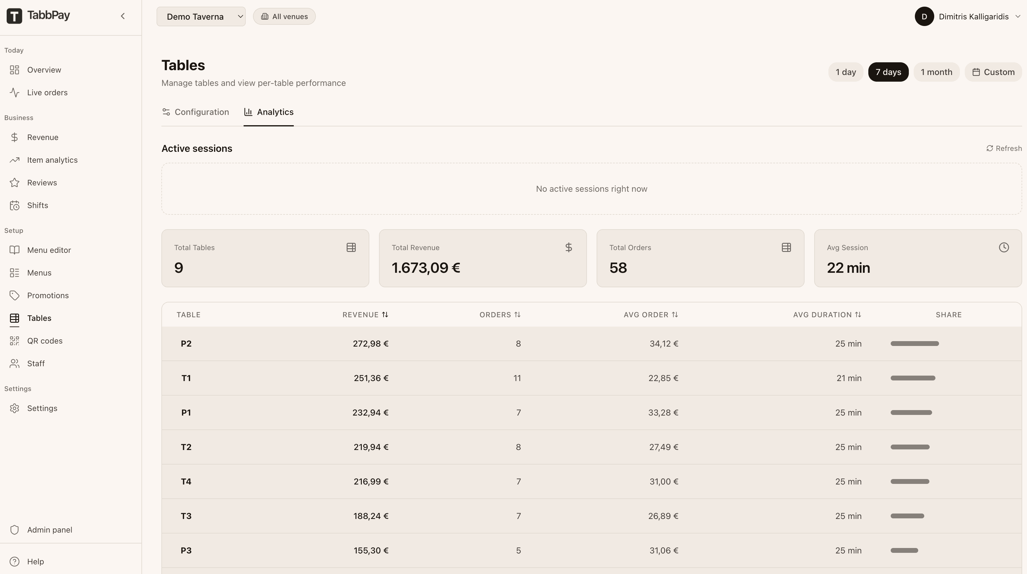Sort table by Orders column
1027x574 pixels.
pos(500,315)
